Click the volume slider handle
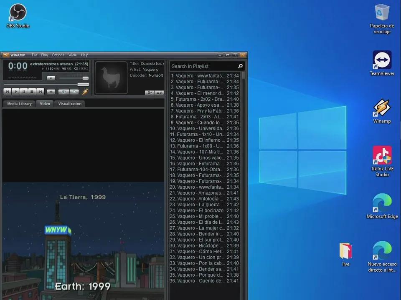 86,78
